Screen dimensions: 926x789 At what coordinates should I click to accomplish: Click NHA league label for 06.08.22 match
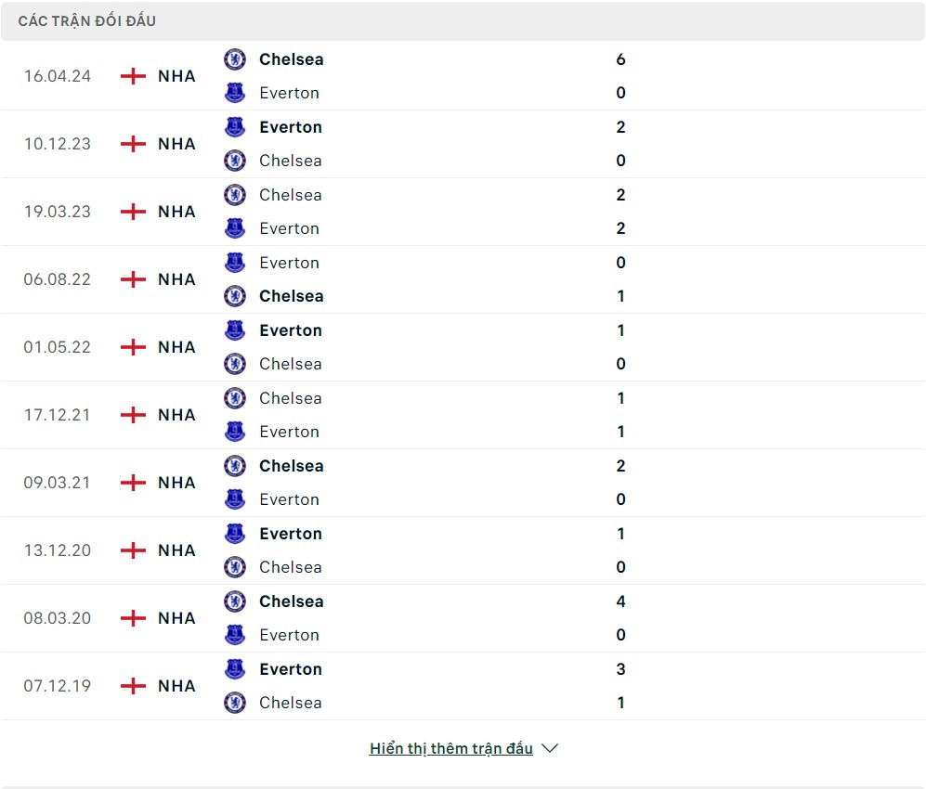[x=176, y=279]
